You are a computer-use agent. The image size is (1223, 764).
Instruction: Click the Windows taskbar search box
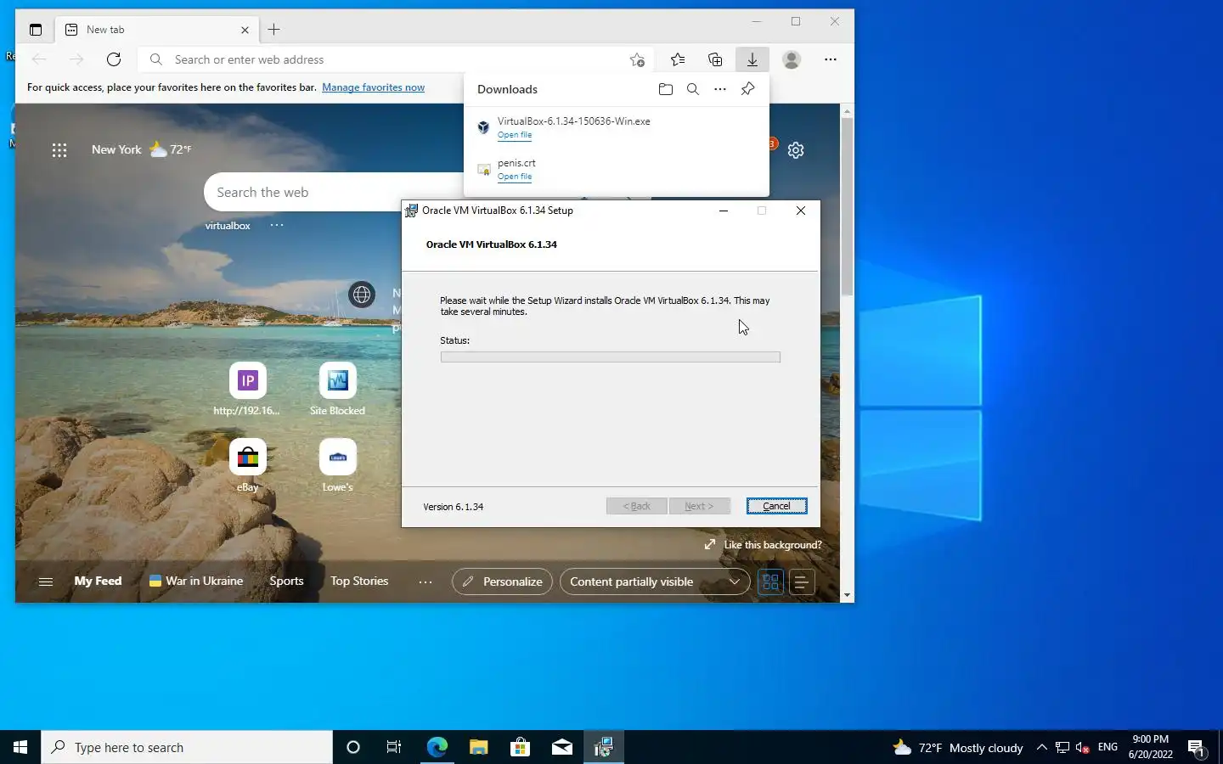[x=187, y=747]
